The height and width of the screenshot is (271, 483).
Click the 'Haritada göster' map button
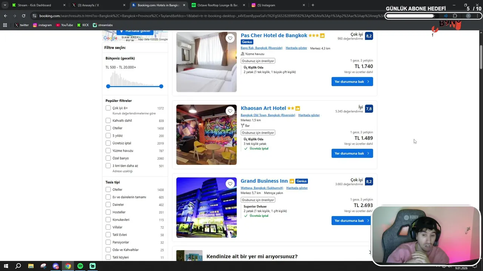click(135, 32)
